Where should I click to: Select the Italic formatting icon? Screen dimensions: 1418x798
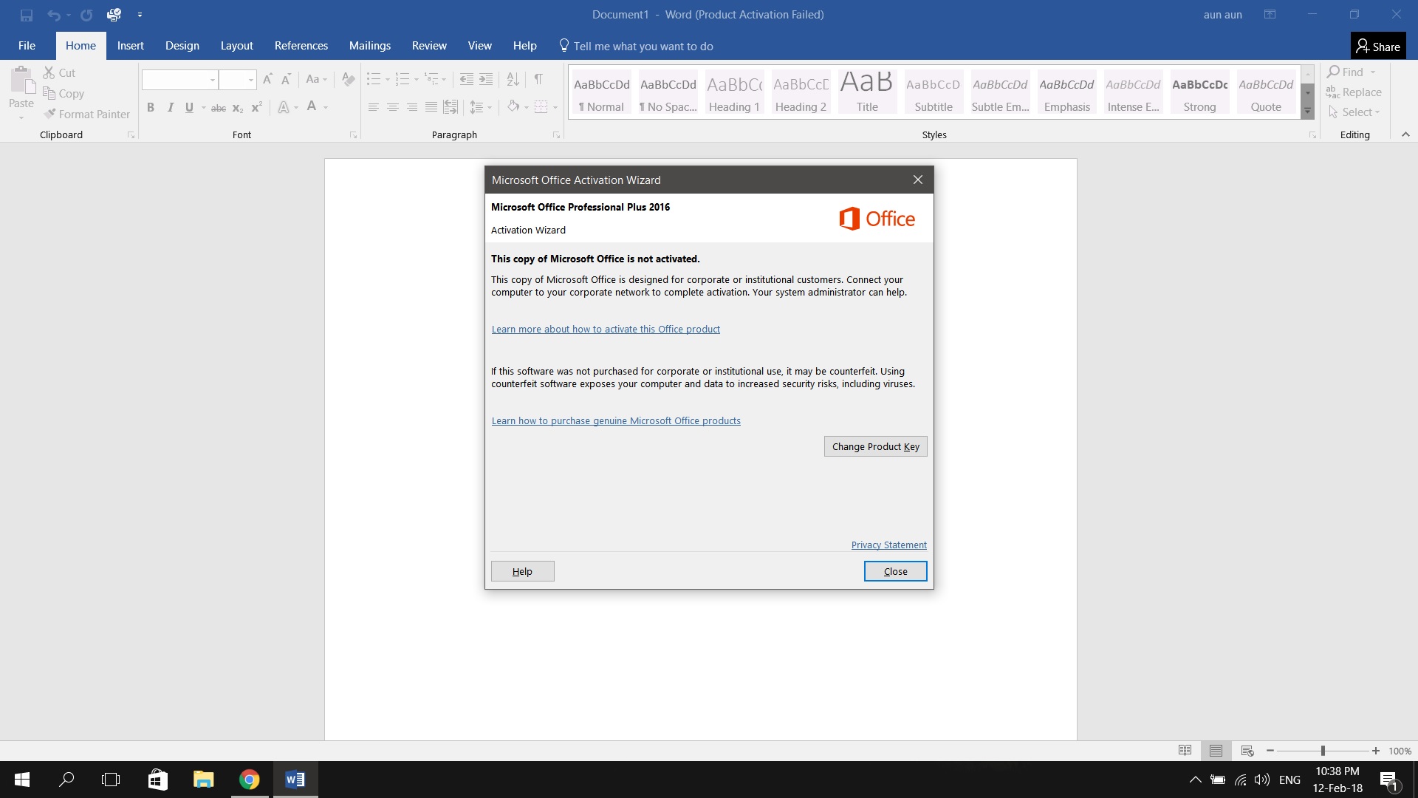169,107
